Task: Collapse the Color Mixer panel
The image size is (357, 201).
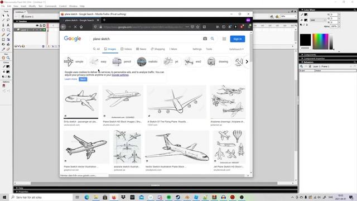Action: 302,10
